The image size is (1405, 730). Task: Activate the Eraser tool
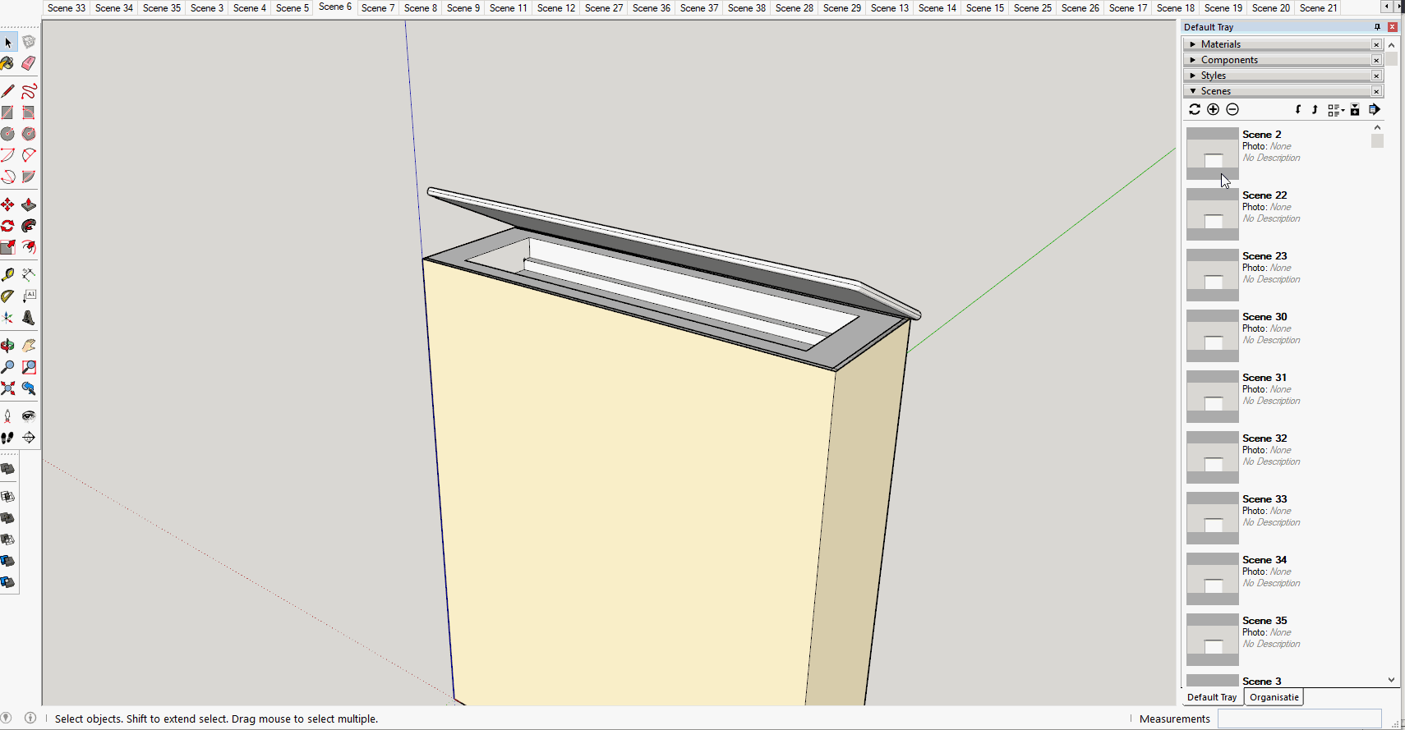click(29, 63)
